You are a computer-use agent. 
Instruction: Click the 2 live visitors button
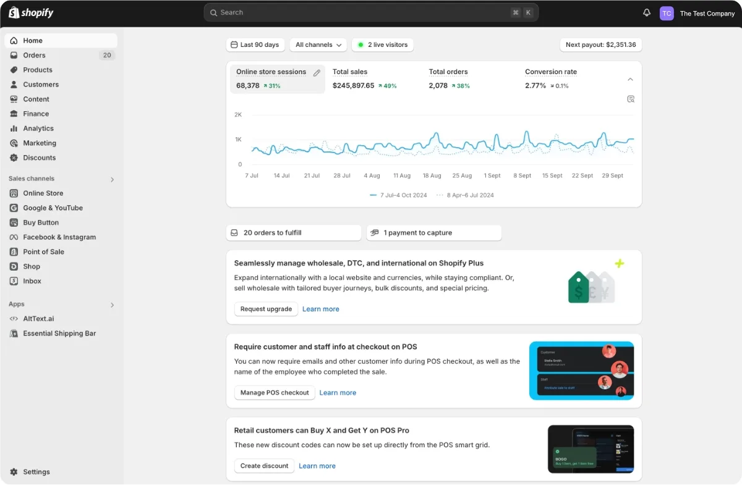[383, 44]
